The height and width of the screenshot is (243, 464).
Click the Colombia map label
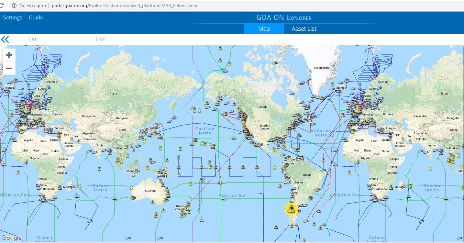(x=288, y=164)
